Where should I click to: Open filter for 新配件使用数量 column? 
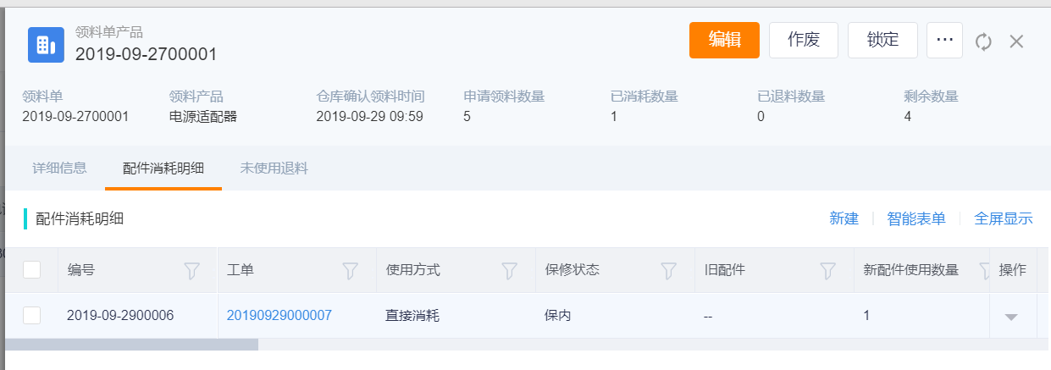pyautogui.click(x=984, y=270)
